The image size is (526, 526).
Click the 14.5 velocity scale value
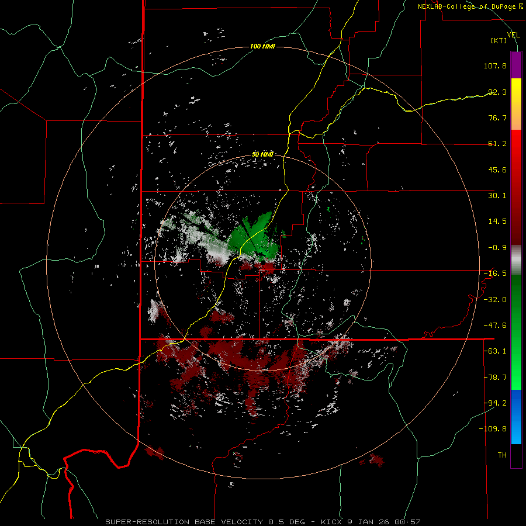tap(497, 222)
